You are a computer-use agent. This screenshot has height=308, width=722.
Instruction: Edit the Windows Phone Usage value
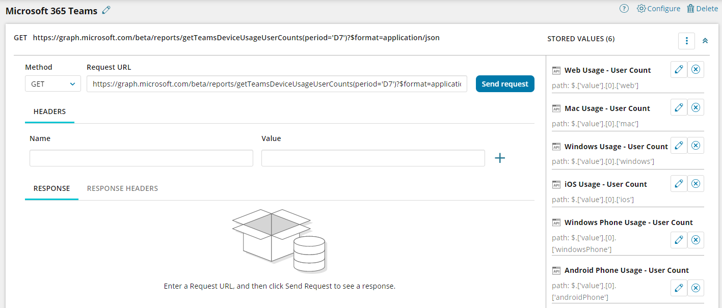[x=679, y=240]
